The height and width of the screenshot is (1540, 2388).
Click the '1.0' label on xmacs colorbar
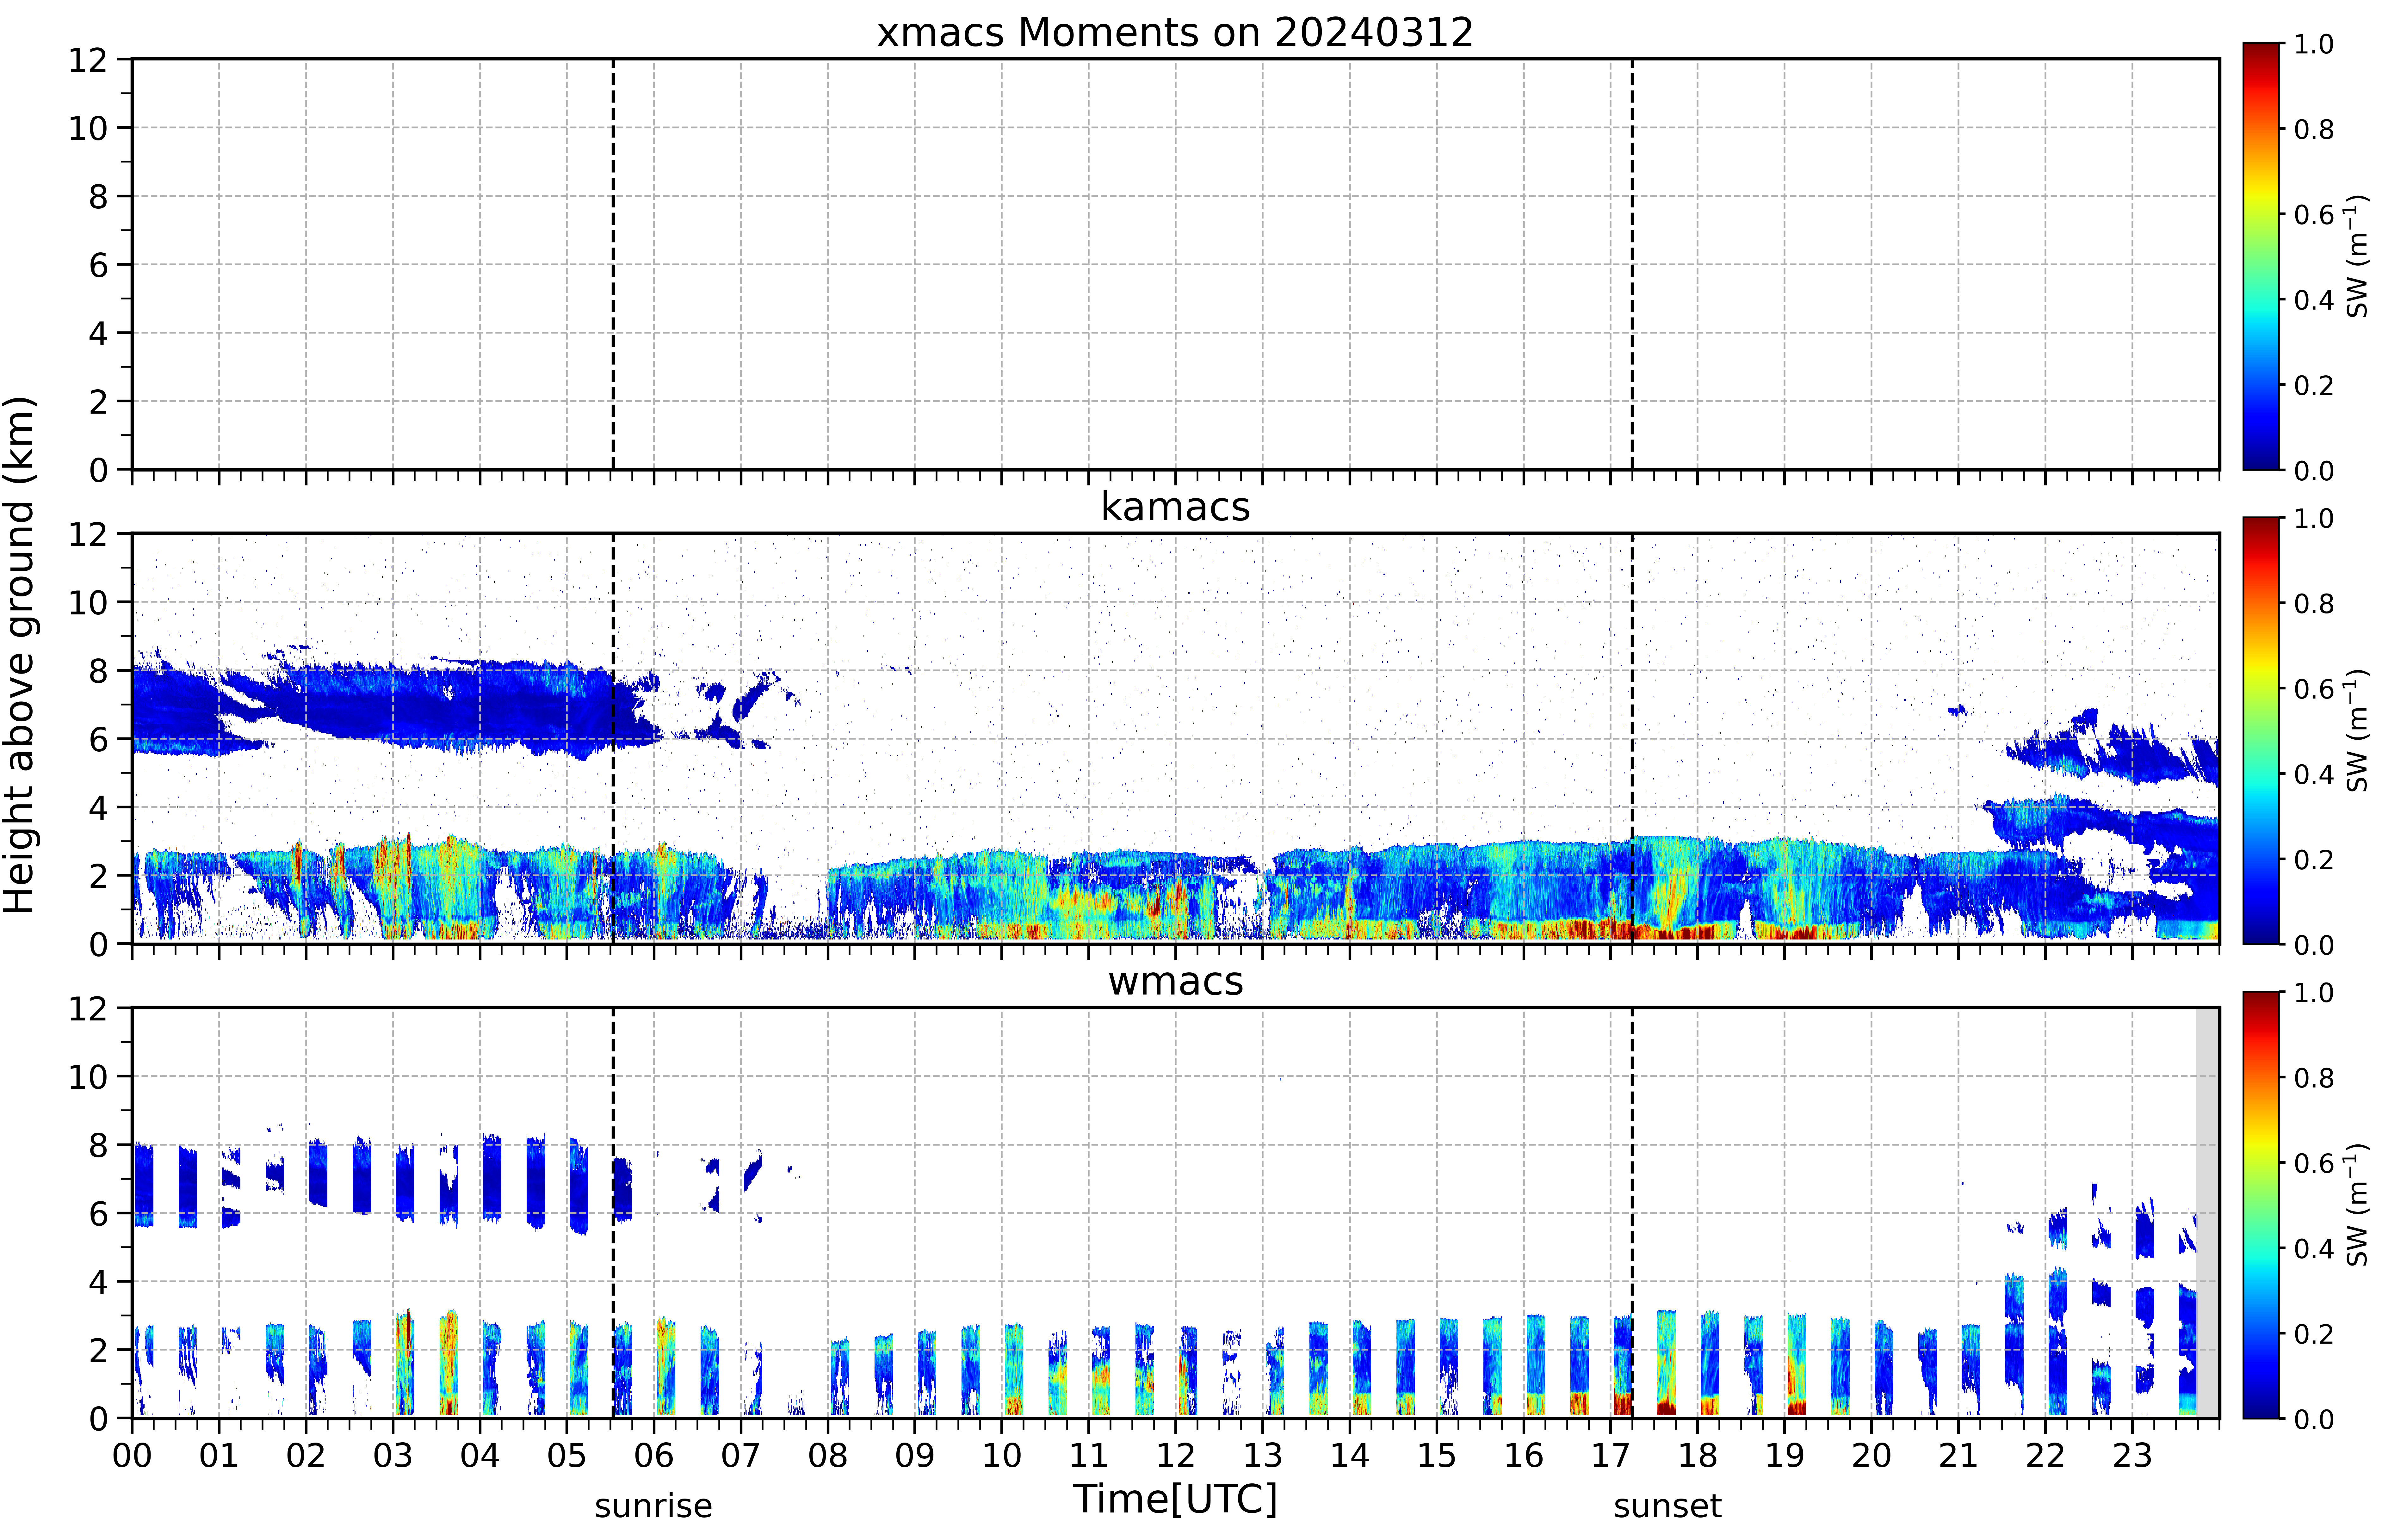click(x=2314, y=44)
